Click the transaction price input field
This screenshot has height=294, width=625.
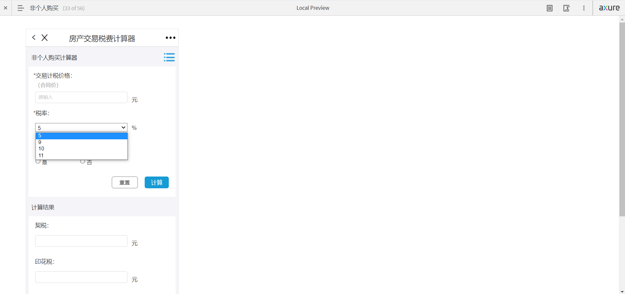point(81,97)
